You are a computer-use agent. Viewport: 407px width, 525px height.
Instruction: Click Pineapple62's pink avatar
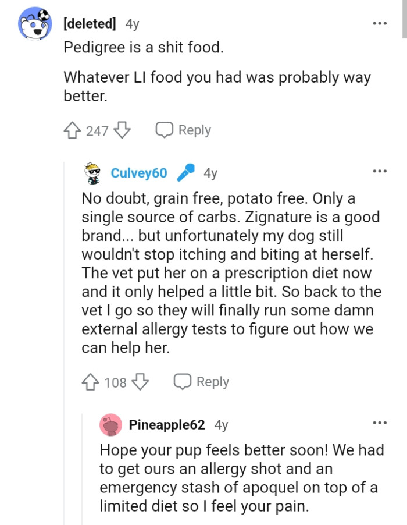pos(110,424)
